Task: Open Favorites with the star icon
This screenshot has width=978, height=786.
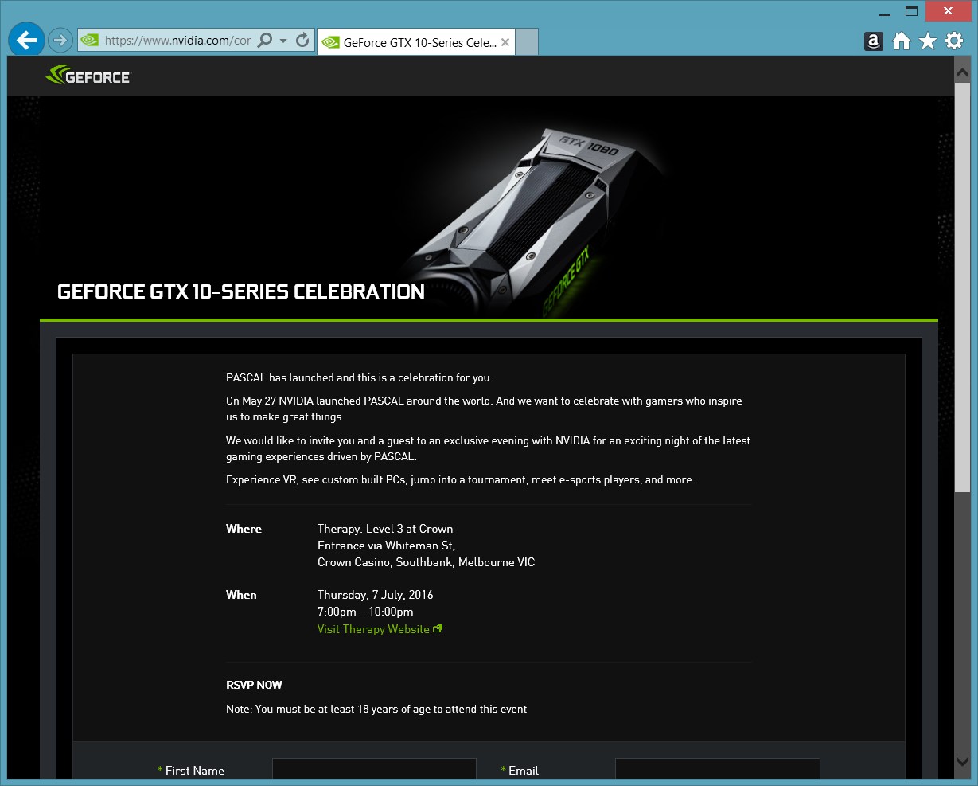Action: 928,41
